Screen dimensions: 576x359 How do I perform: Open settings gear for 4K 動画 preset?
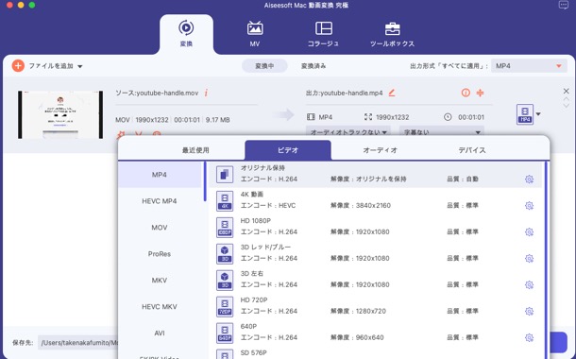(x=529, y=206)
